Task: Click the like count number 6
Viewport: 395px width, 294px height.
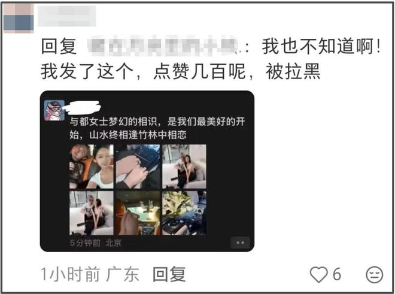Action: 337,274
